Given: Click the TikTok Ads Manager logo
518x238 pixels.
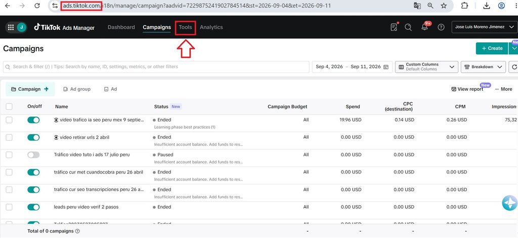Looking at the screenshot, I should 64,27.
